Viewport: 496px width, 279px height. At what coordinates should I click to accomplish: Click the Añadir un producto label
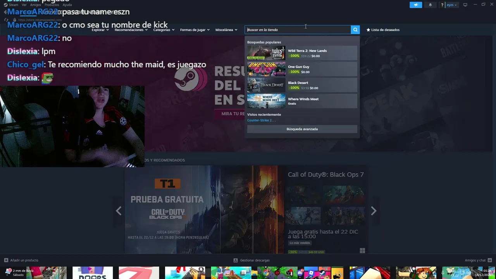point(24,260)
